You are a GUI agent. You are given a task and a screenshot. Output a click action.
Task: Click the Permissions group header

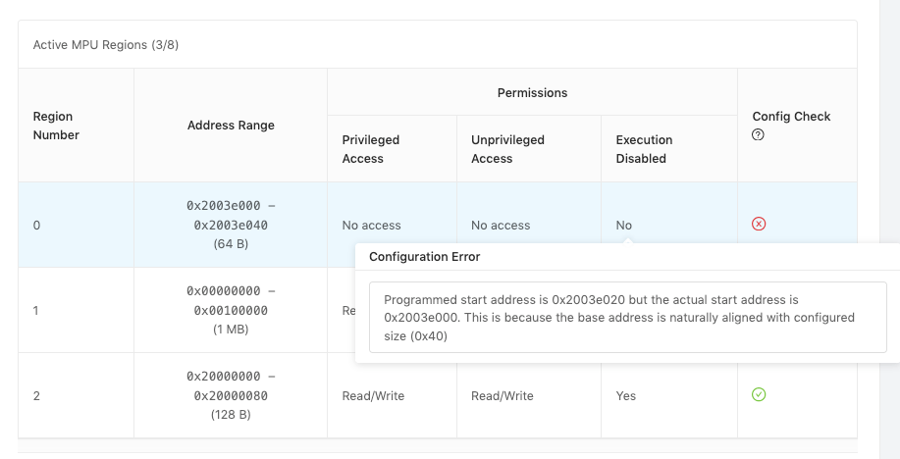532,92
